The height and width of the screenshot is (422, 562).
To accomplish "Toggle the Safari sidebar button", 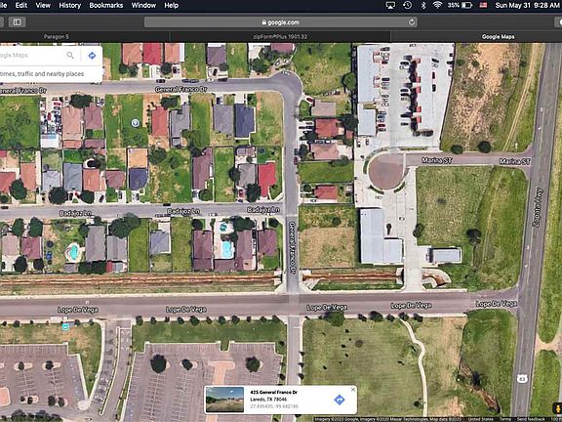I will click(x=17, y=22).
